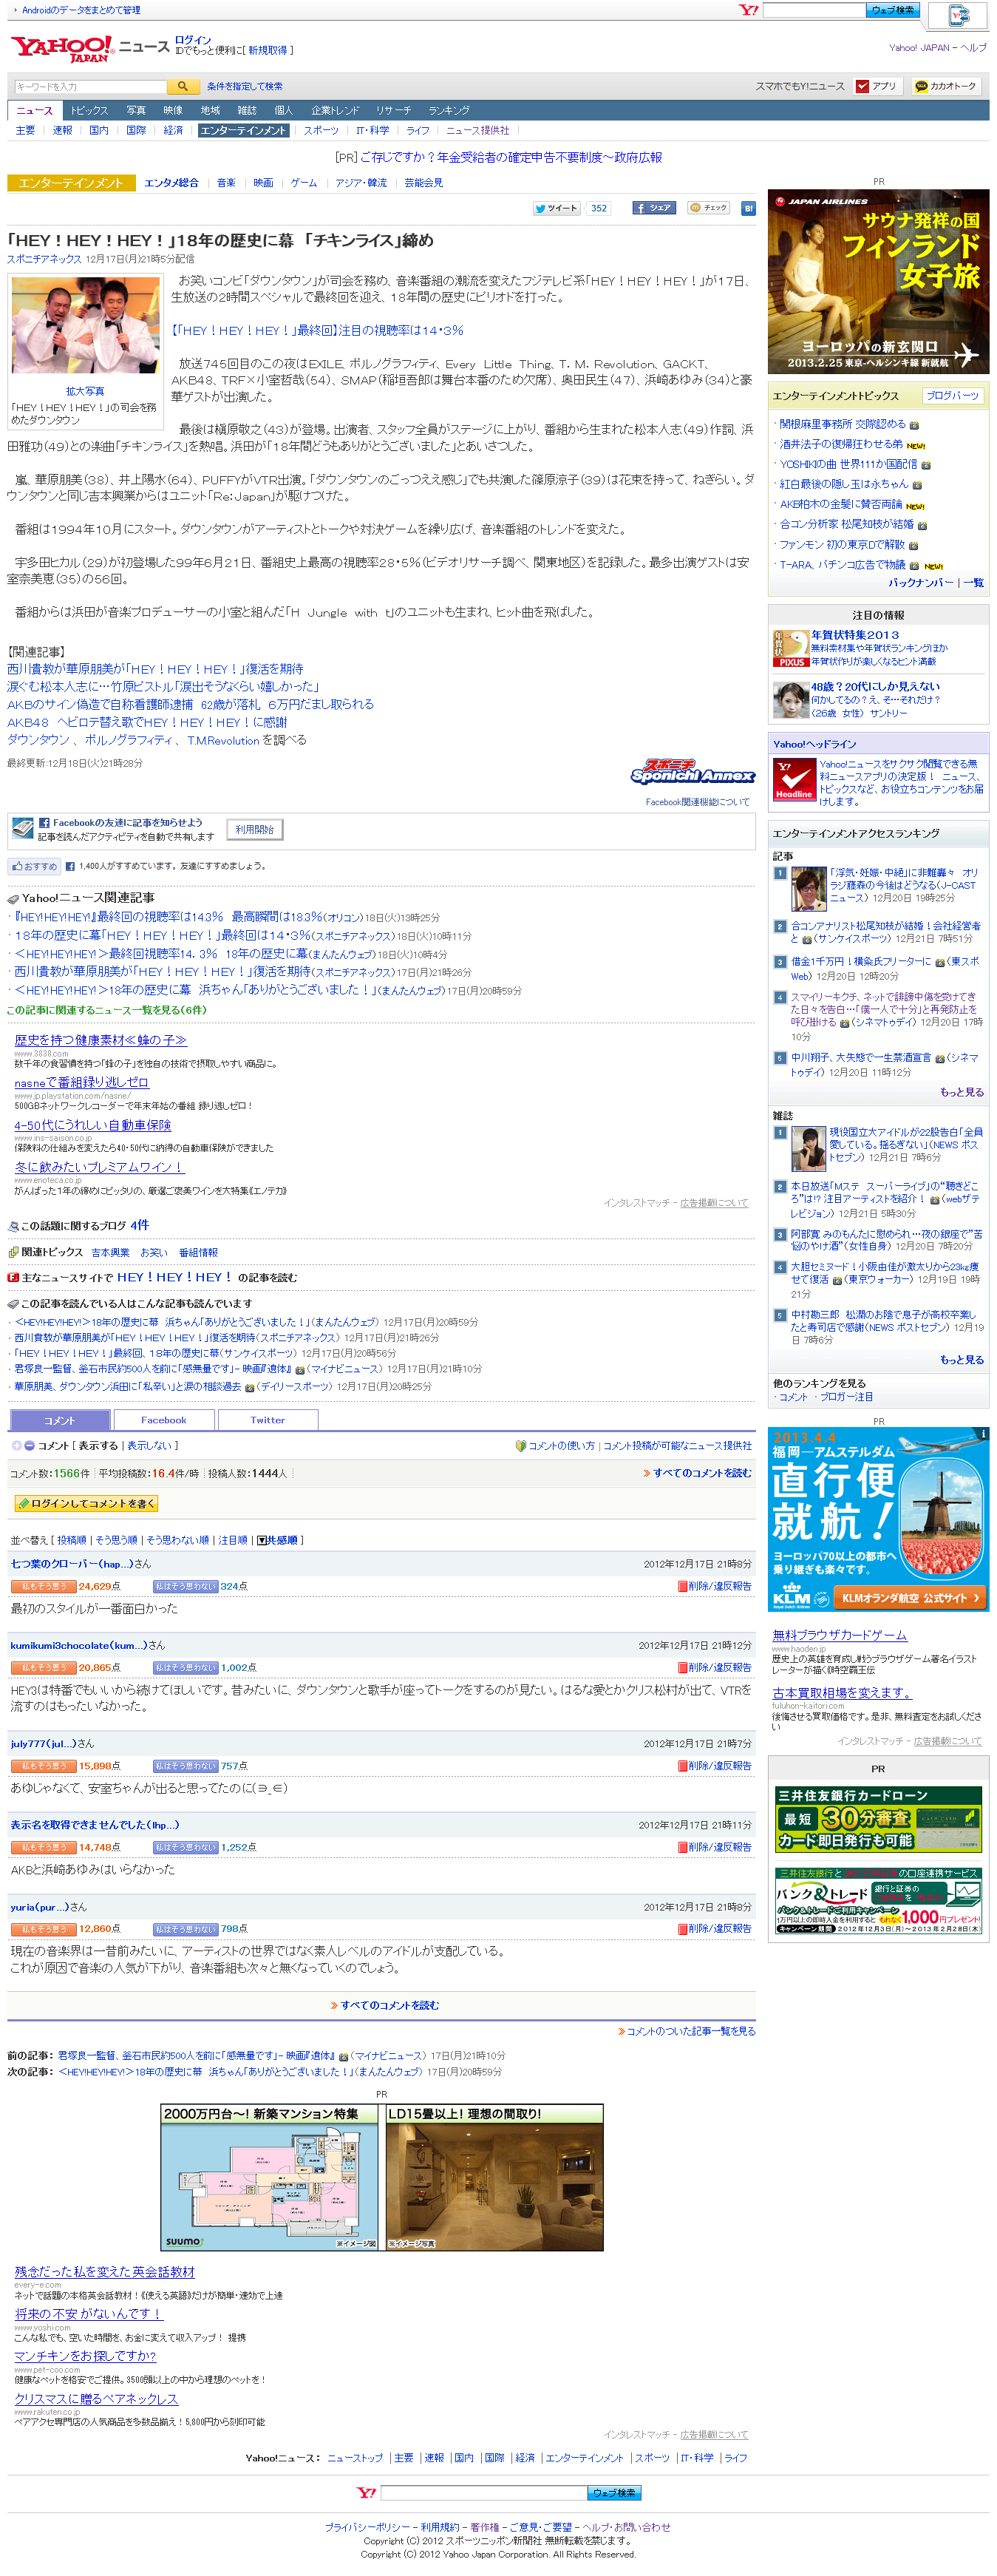Click the footer ウェブ検索 button
Image resolution: width=997 pixels, height=2576 pixels.
click(x=614, y=2493)
